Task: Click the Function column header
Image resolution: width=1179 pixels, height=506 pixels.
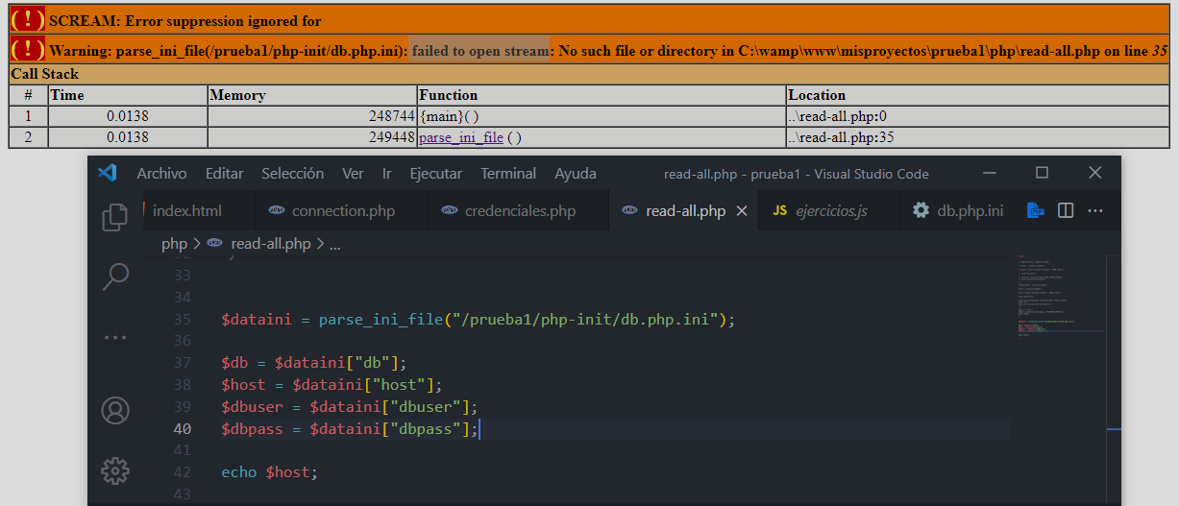Action: 602,95
